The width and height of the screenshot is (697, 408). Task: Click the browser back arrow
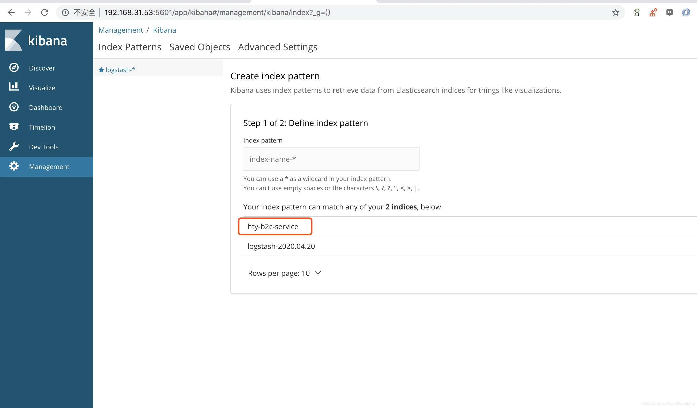pos(11,12)
